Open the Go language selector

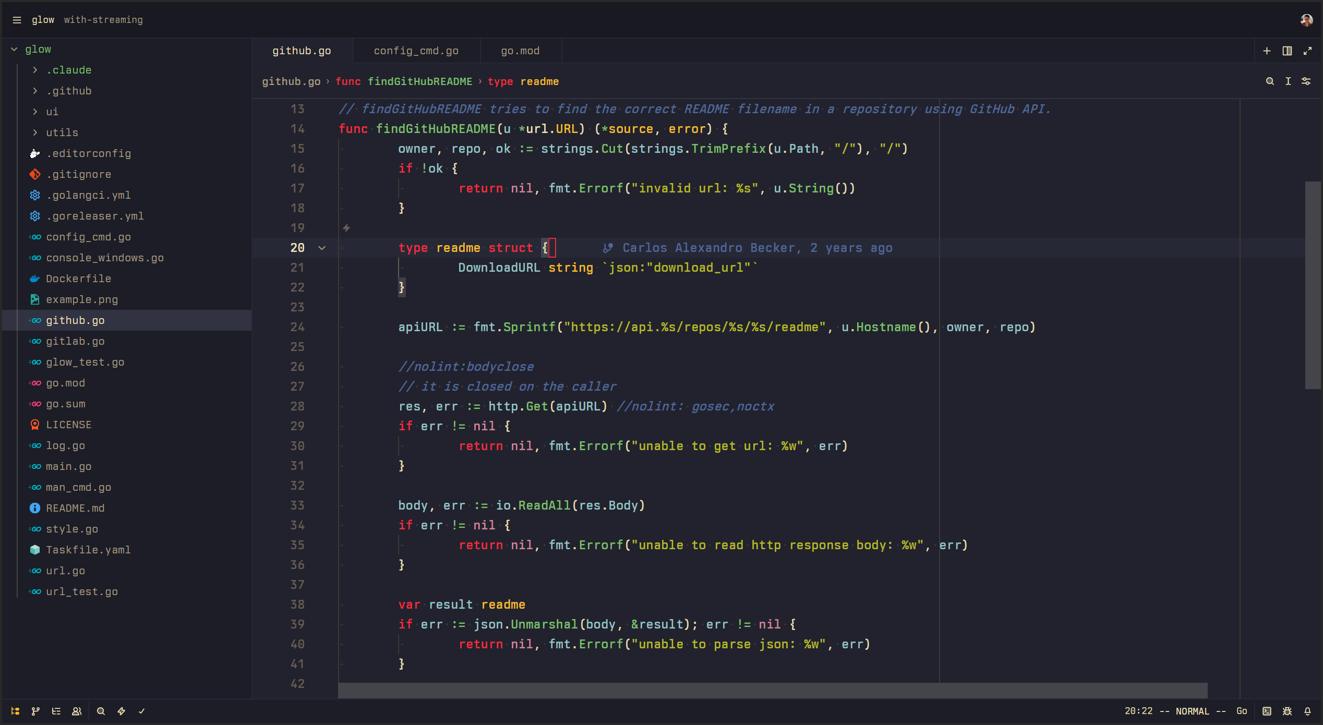(1242, 711)
